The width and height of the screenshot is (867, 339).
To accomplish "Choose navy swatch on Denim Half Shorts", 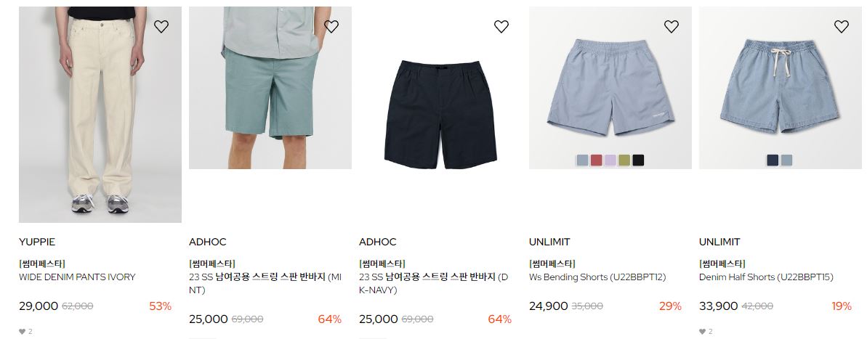I will 773,160.
